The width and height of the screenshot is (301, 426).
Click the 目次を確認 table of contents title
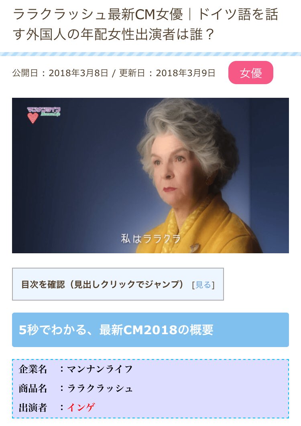pyautogui.click(x=102, y=285)
